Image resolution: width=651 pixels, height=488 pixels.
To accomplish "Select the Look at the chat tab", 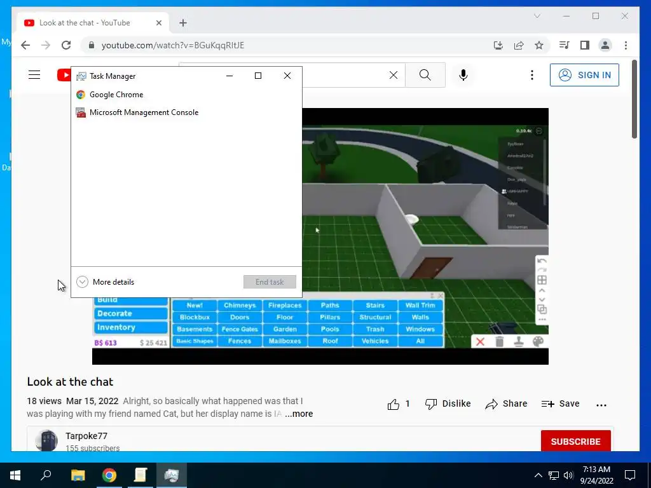I will pos(93,23).
